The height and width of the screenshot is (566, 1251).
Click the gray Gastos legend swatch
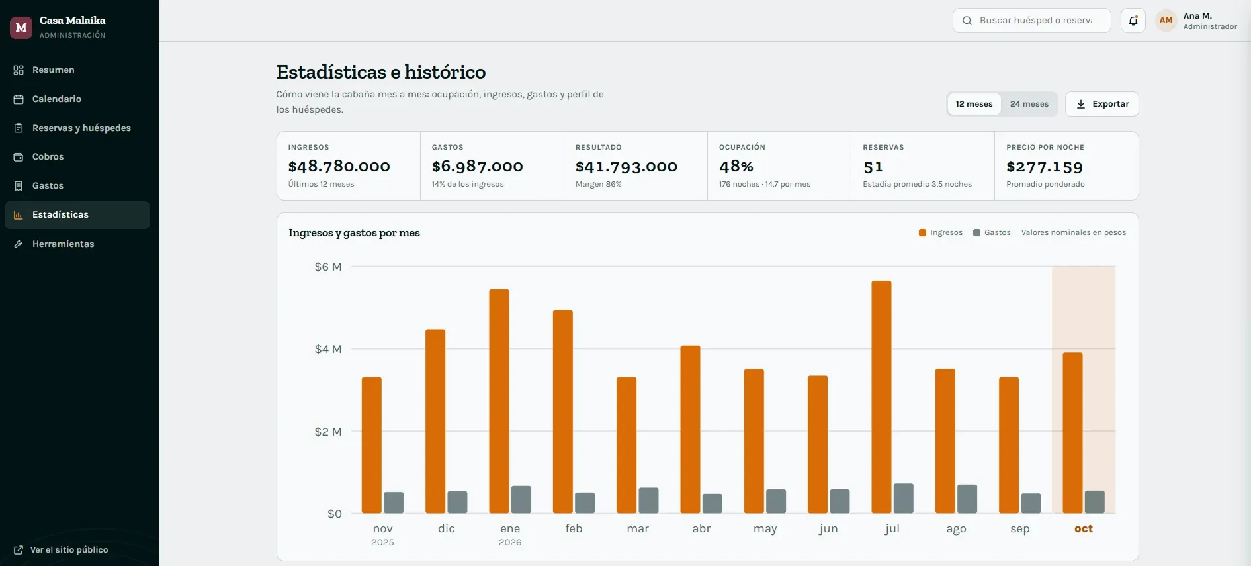[976, 233]
